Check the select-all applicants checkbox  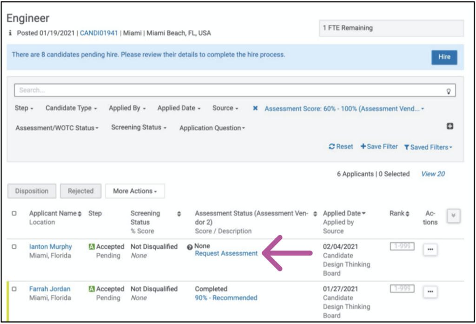point(14,214)
